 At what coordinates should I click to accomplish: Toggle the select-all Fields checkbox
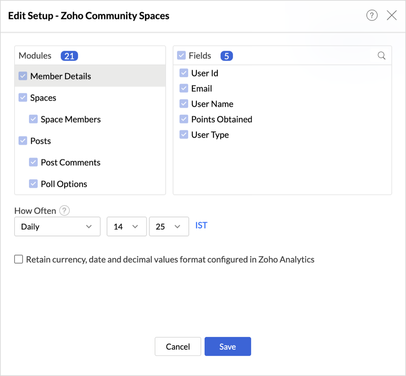point(181,56)
